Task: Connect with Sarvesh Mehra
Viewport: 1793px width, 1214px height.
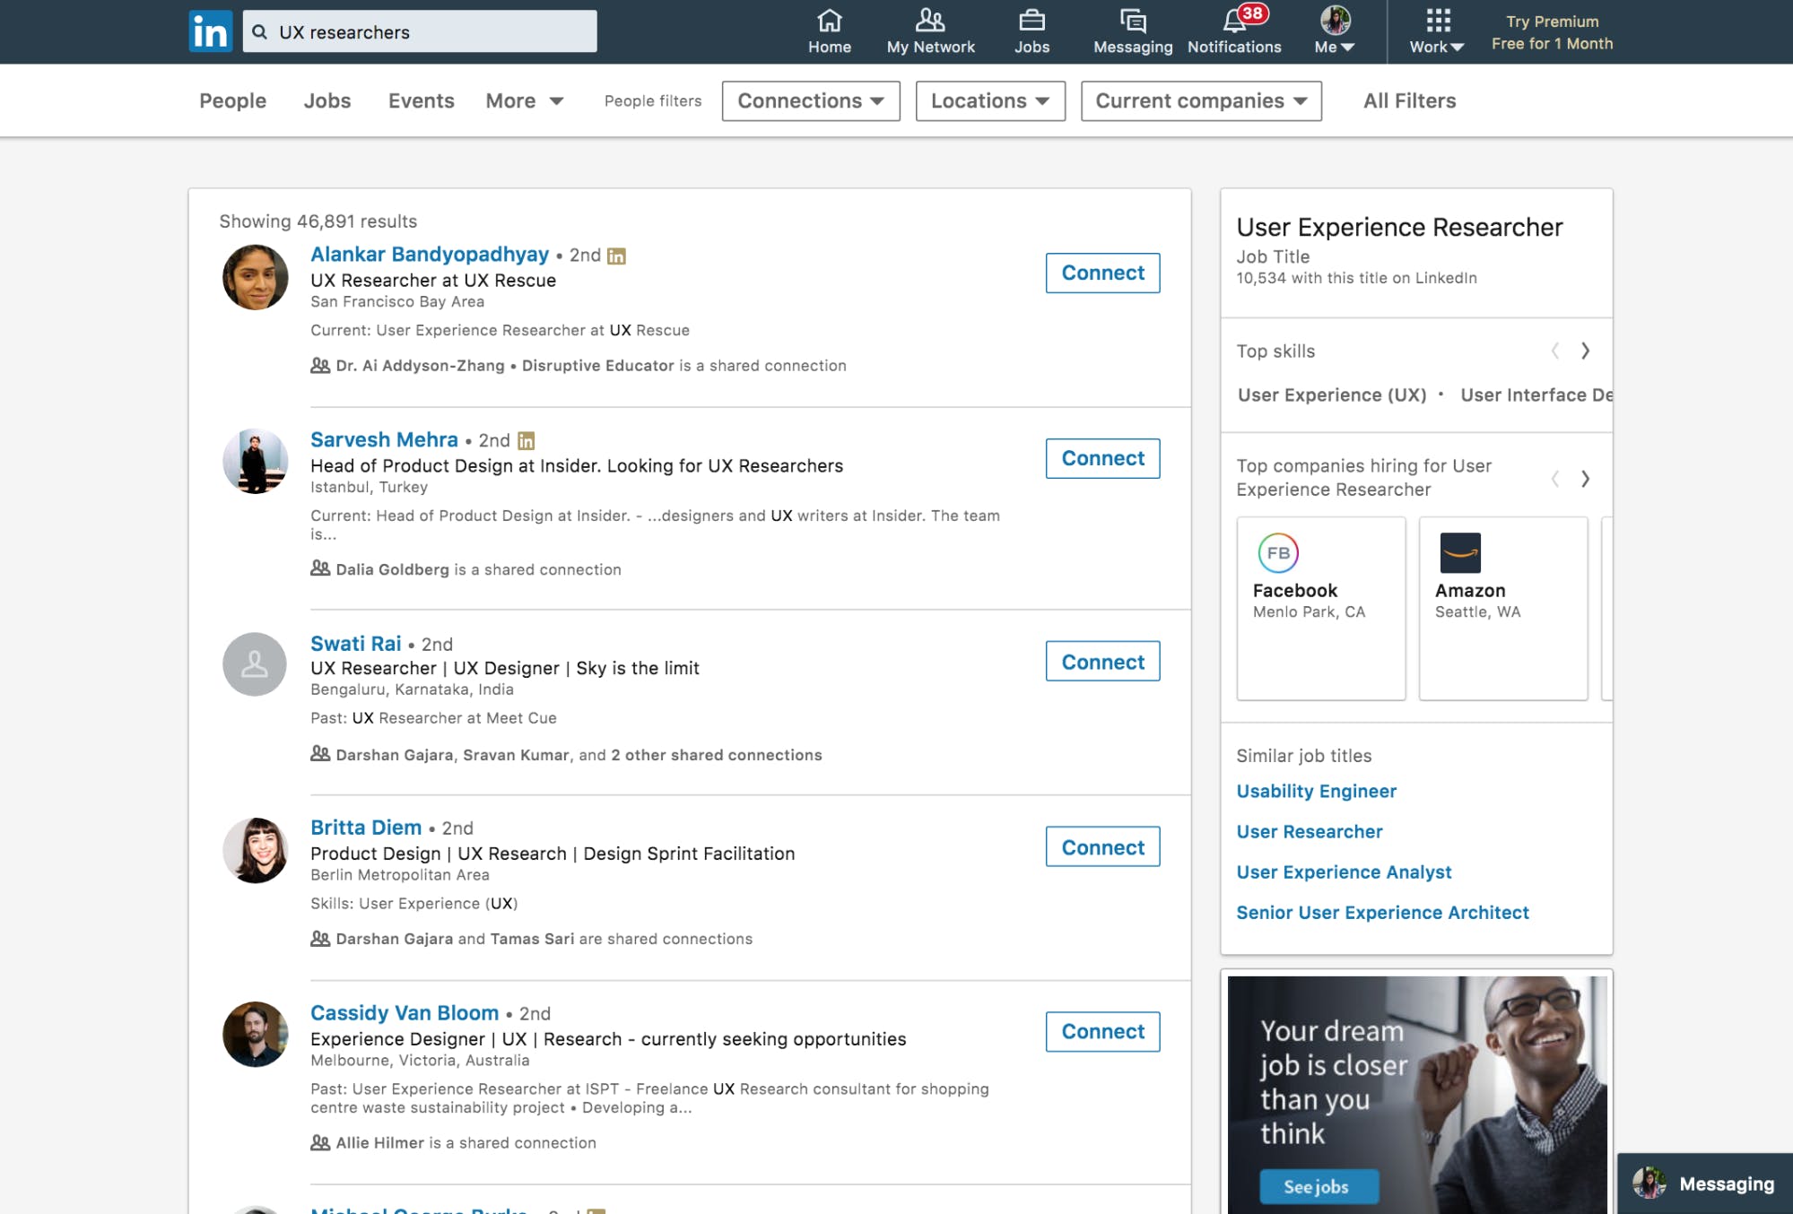Action: point(1102,458)
